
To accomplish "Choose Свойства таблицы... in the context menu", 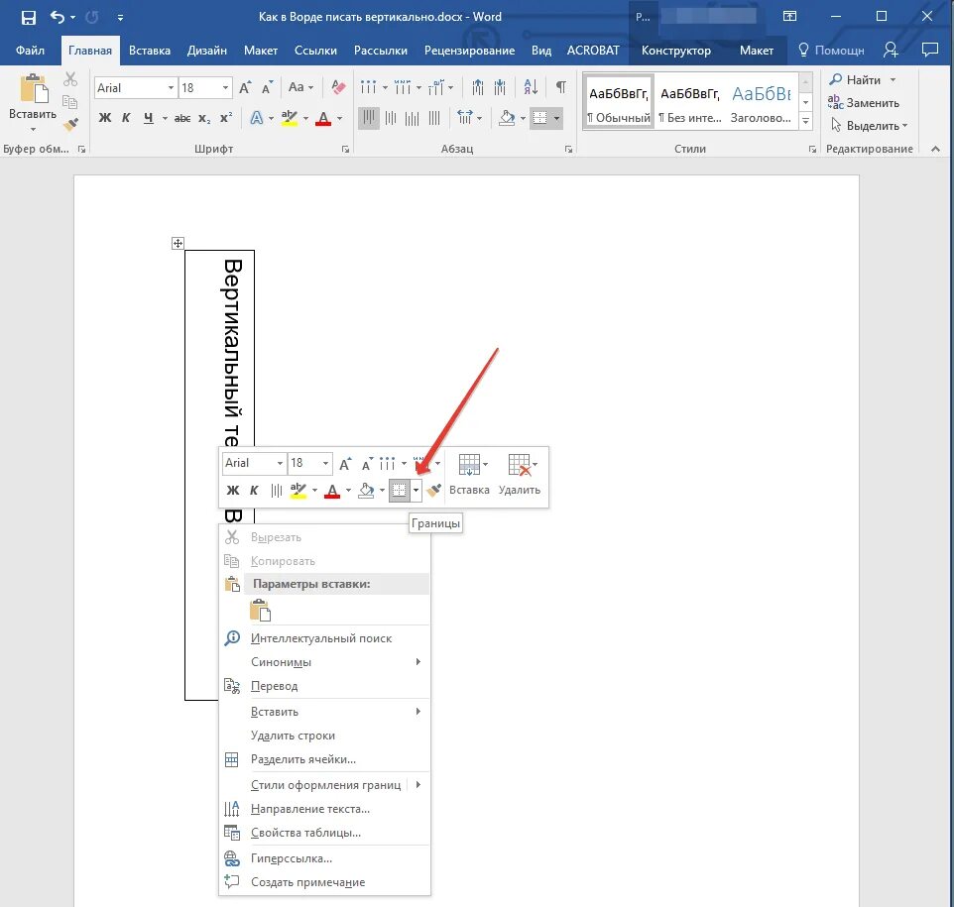I will 324,833.
